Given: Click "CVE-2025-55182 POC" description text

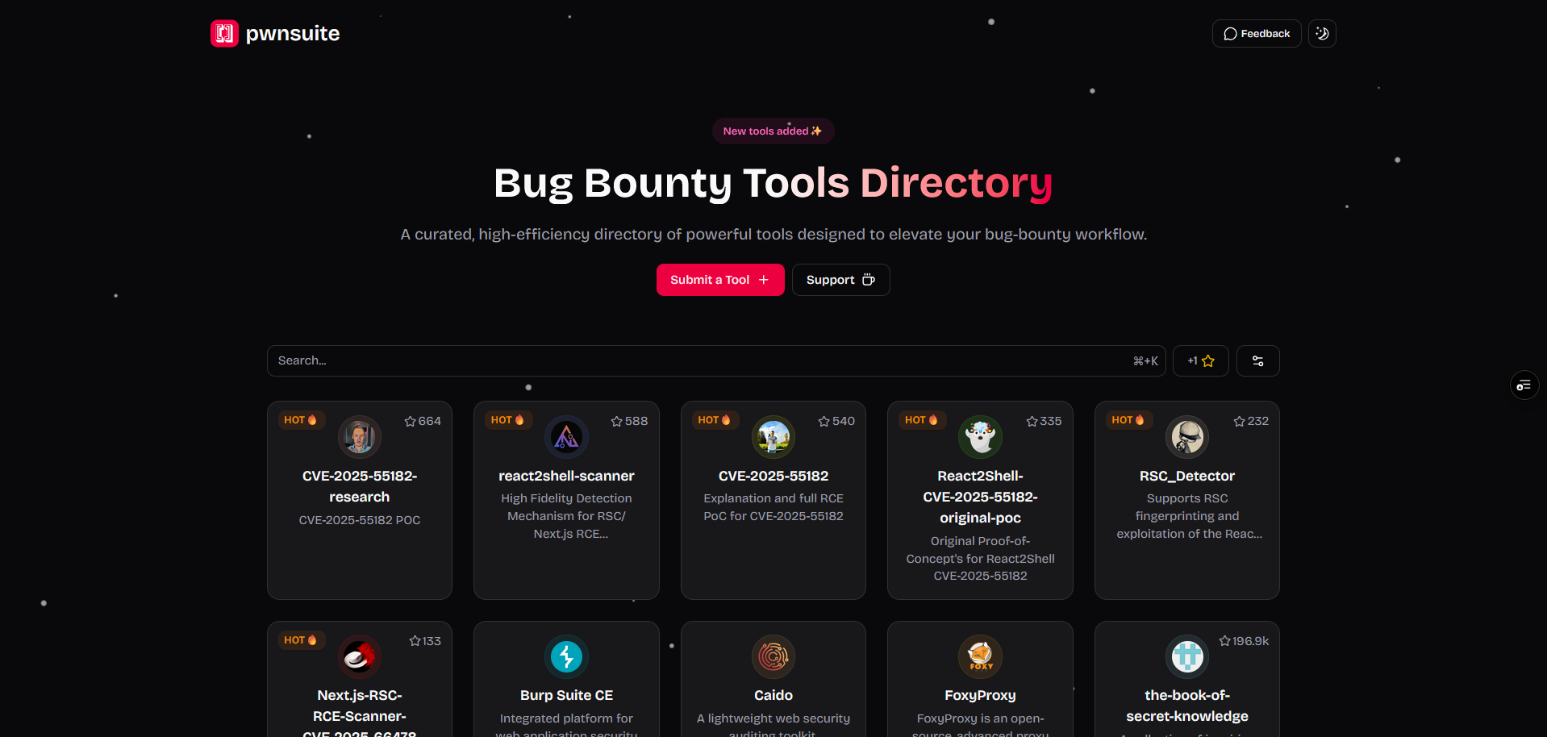Looking at the screenshot, I should pos(360,520).
